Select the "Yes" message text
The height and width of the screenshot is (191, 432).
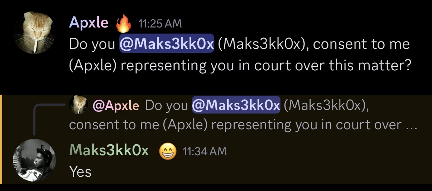80,172
